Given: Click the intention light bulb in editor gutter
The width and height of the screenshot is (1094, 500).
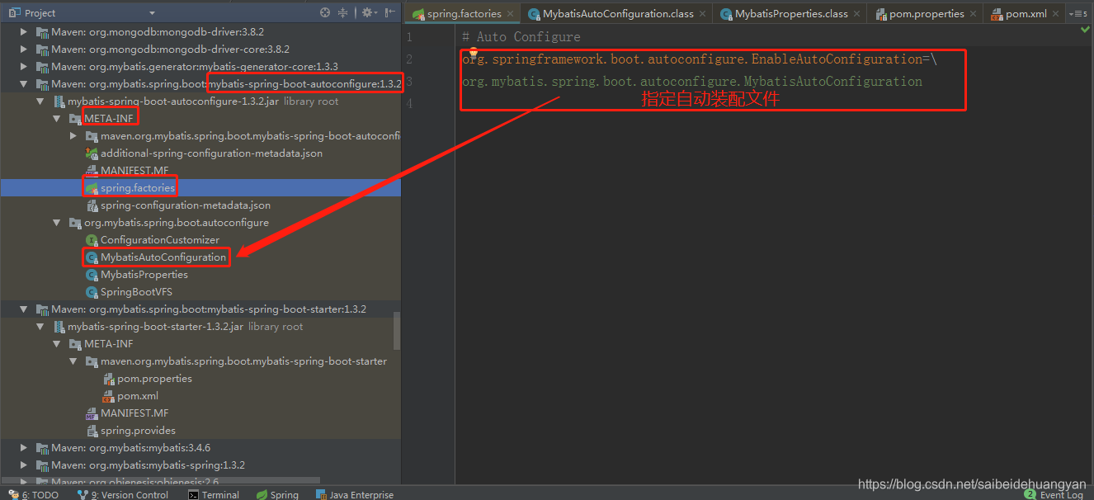Looking at the screenshot, I should tap(474, 52).
